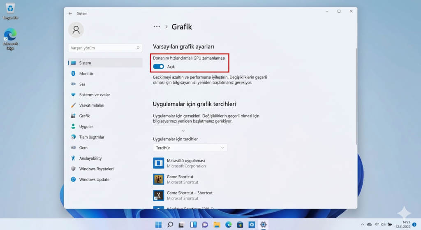Click the Tiam ösgtmlar sidebar icon
The image size is (421, 230).
click(x=73, y=137)
